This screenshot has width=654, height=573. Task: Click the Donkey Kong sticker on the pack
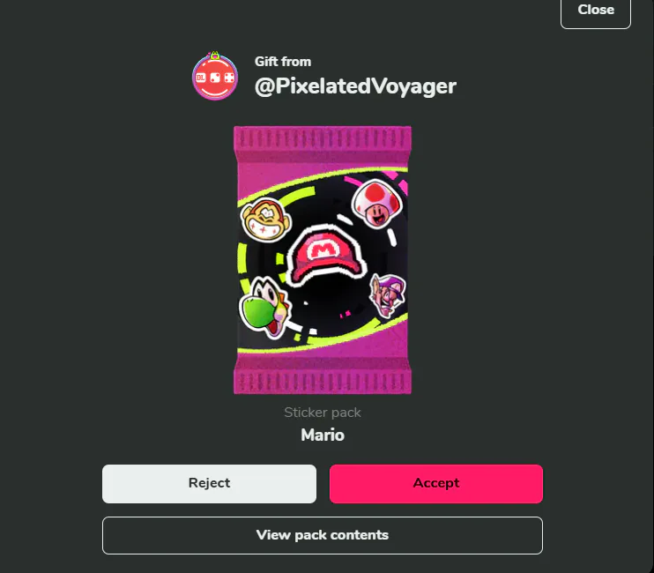click(x=265, y=220)
